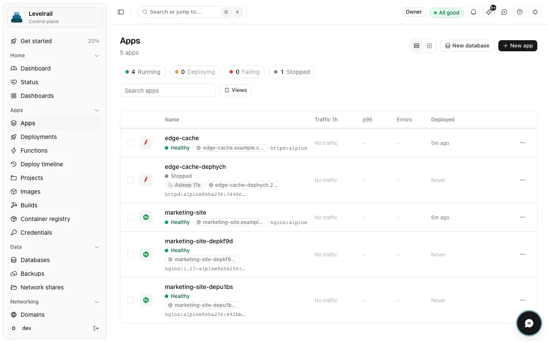Focus the Search or jump to field
This screenshot has height=342, width=548.
pos(192,12)
